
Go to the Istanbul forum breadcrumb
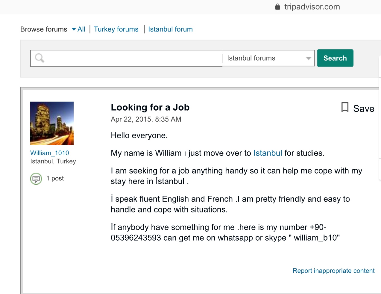pyautogui.click(x=170, y=29)
